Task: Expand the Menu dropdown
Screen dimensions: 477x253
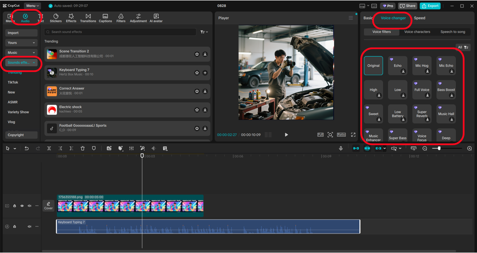Action: click(32, 6)
